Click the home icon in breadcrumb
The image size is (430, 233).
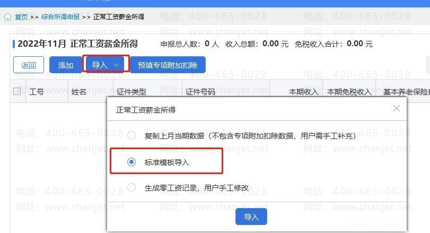pos(7,18)
